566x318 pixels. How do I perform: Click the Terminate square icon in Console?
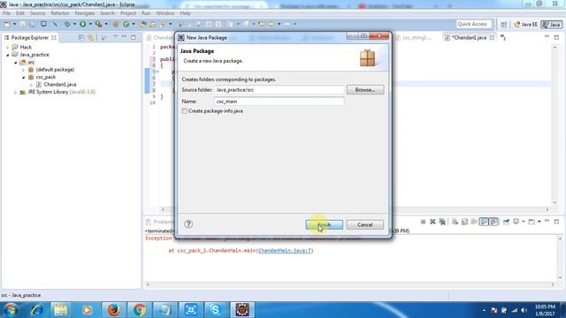pos(423,222)
